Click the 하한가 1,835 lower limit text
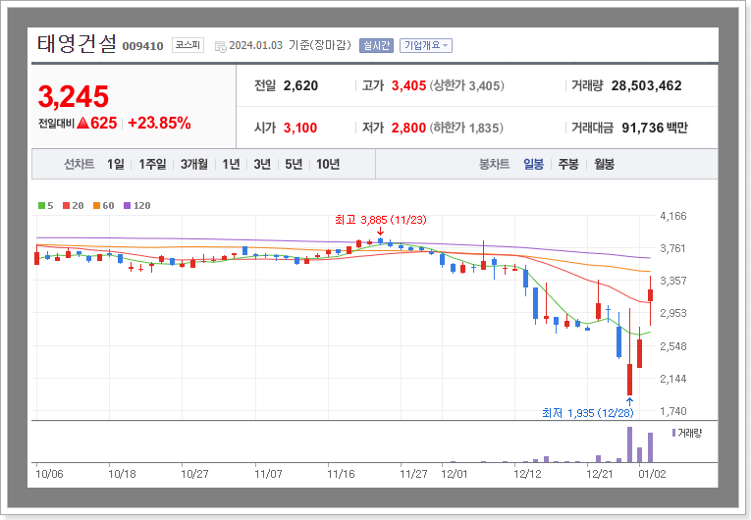This screenshot has width=751, height=520. click(x=466, y=128)
